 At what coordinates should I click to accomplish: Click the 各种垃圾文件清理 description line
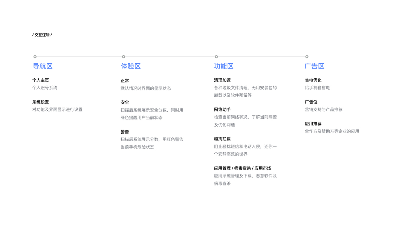245,88
